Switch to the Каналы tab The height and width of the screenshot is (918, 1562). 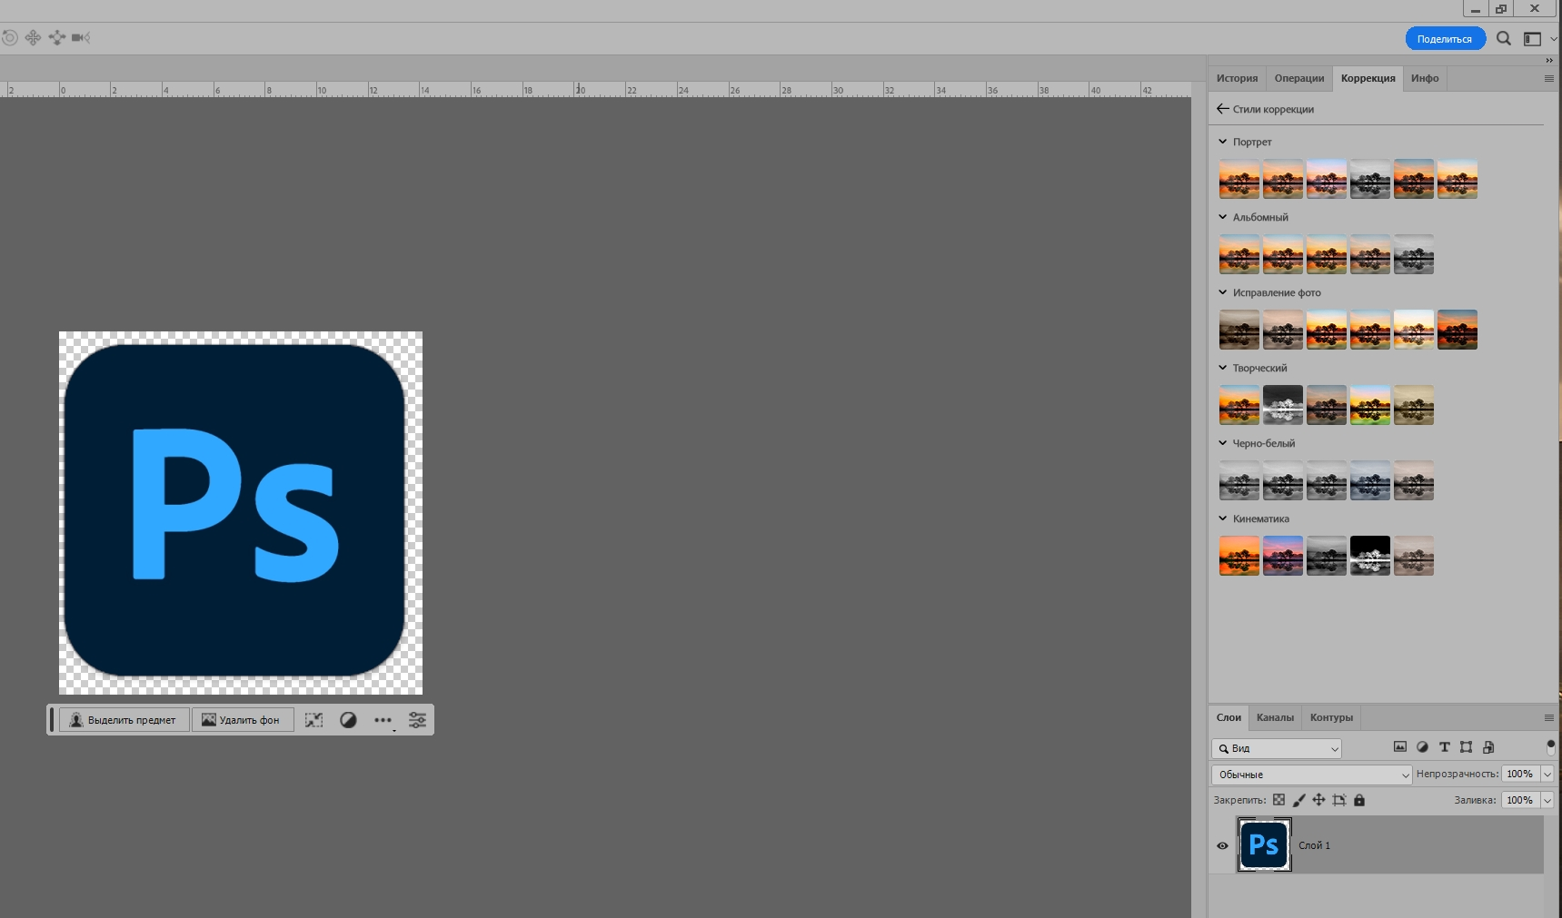pos(1275,717)
